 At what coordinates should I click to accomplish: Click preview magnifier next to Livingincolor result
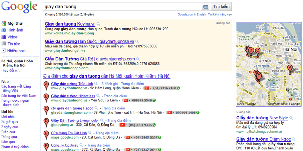[102, 120]
